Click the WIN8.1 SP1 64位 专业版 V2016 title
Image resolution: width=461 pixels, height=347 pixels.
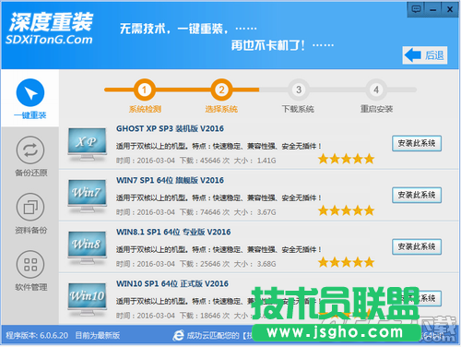point(173,232)
